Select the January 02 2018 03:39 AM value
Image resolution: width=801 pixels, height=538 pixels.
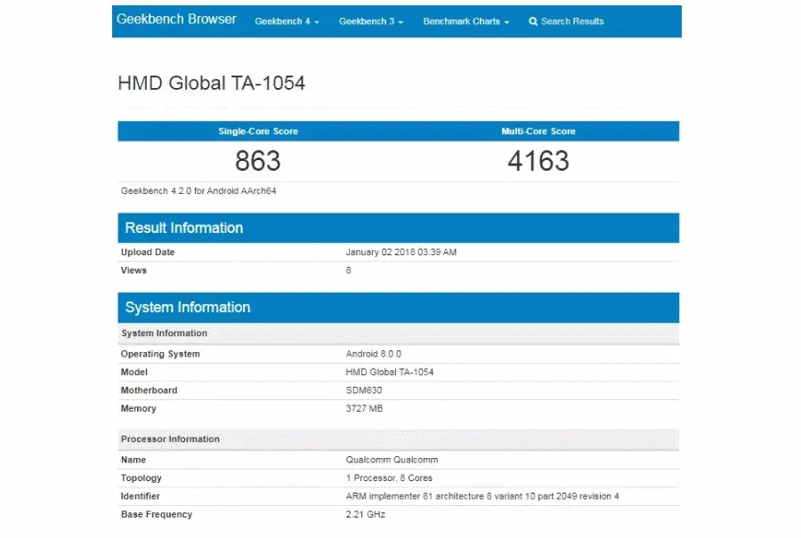(x=401, y=253)
